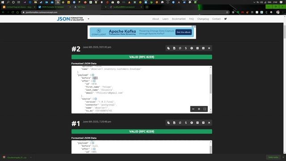Reprocess result #2 with refresh icon
Screen dimensions: 286x161
pos(180,48)
